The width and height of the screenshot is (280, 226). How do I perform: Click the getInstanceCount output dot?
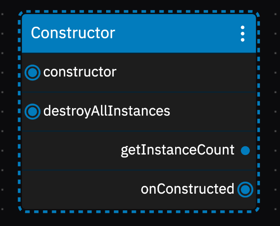click(245, 151)
